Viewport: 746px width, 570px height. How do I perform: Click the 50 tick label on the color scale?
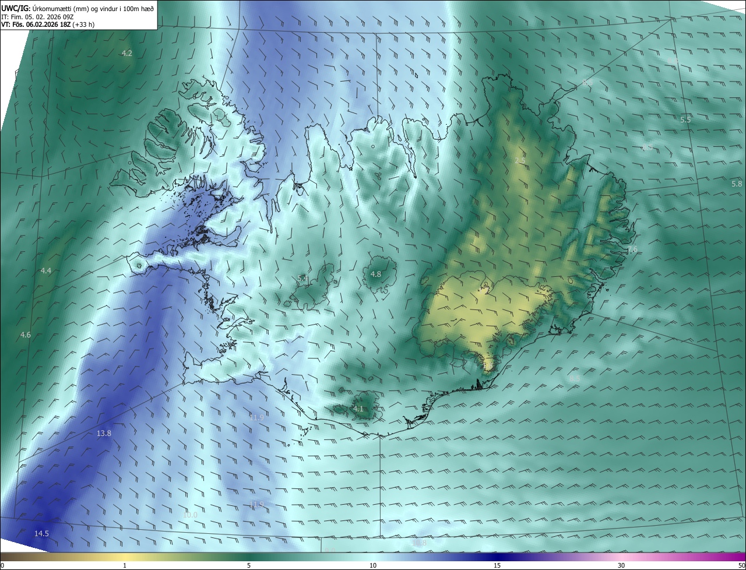pyautogui.click(x=741, y=565)
